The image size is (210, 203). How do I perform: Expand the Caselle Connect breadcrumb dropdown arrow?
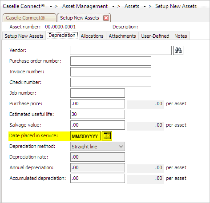point(51,7)
